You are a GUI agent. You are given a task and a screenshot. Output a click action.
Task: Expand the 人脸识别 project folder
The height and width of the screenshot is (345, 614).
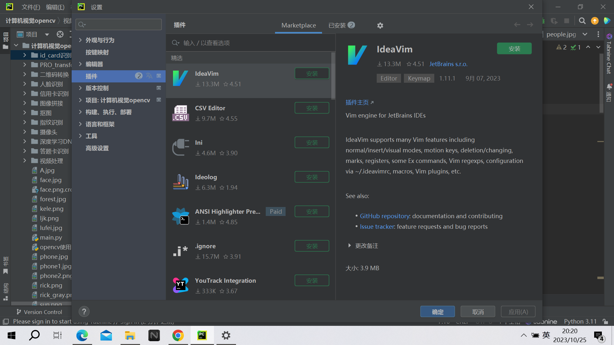pyautogui.click(x=25, y=84)
